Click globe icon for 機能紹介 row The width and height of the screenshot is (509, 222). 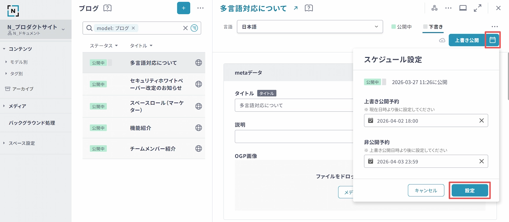(199, 128)
